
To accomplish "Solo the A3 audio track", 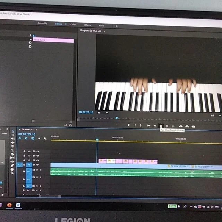I will (40, 186).
